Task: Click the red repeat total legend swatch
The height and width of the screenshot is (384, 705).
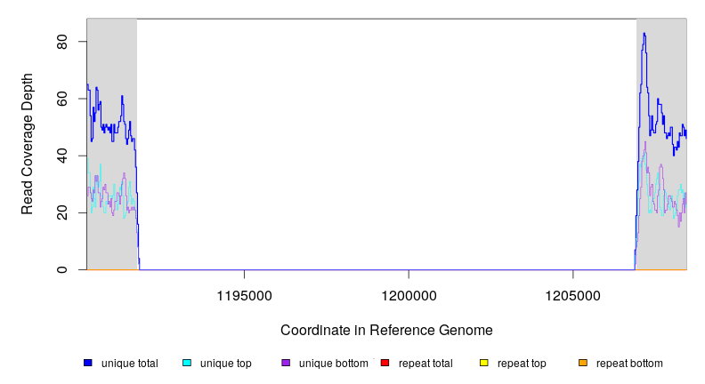Action: [x=385, y=363]
